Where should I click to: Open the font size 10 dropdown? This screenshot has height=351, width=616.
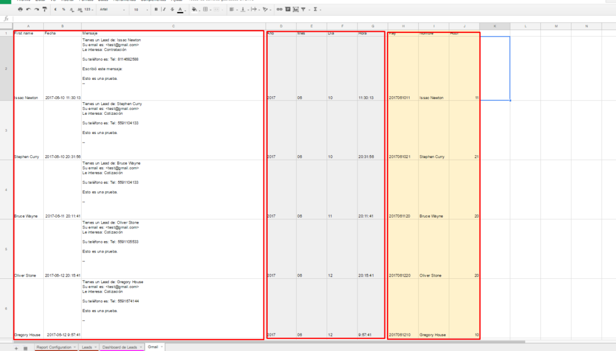[140, 10]
